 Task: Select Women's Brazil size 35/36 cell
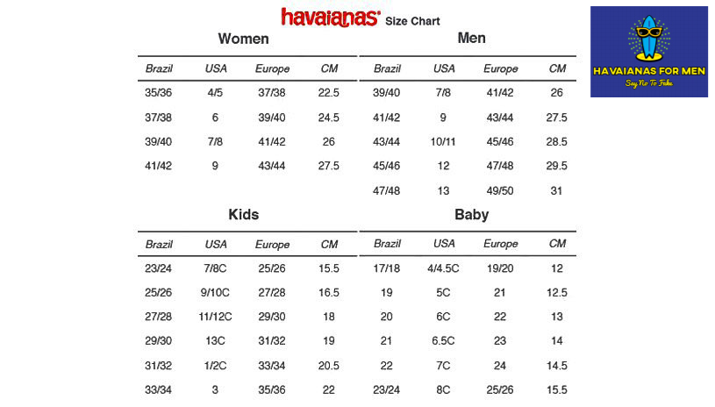tap(158, 93)
